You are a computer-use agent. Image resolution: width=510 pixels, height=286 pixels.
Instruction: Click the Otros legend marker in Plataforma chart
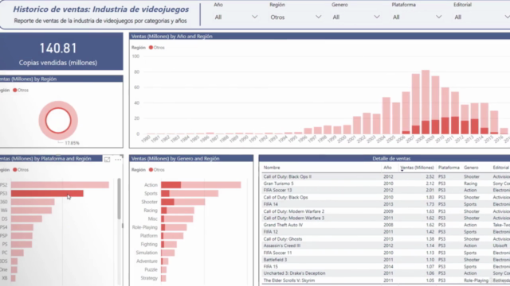15,169
